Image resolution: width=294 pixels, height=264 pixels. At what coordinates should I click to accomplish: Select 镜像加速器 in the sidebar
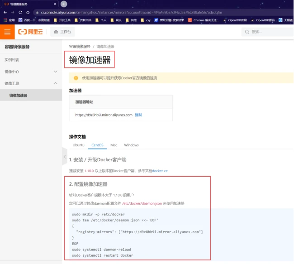pyautogui.click(x=31, y=95)
